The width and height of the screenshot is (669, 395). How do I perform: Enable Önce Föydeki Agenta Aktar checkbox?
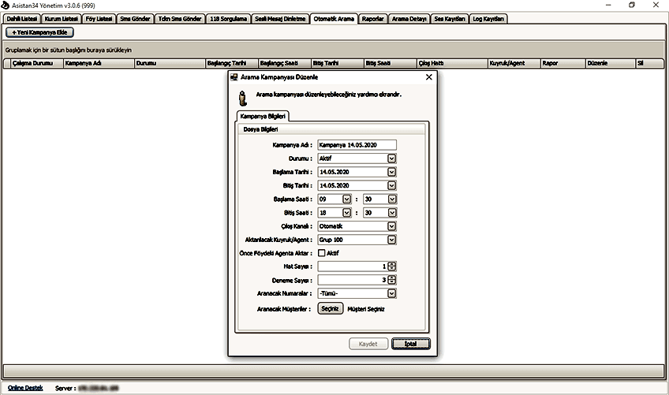(322, 253)
